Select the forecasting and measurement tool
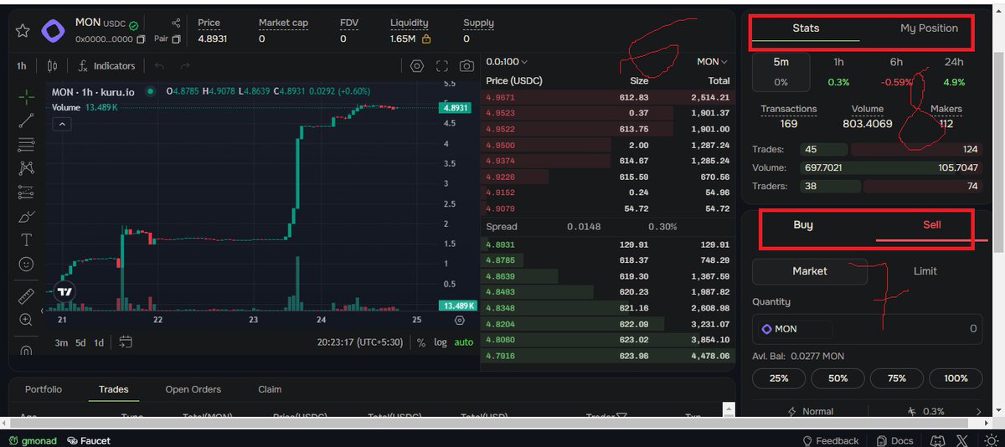 (x=26, y=192)
